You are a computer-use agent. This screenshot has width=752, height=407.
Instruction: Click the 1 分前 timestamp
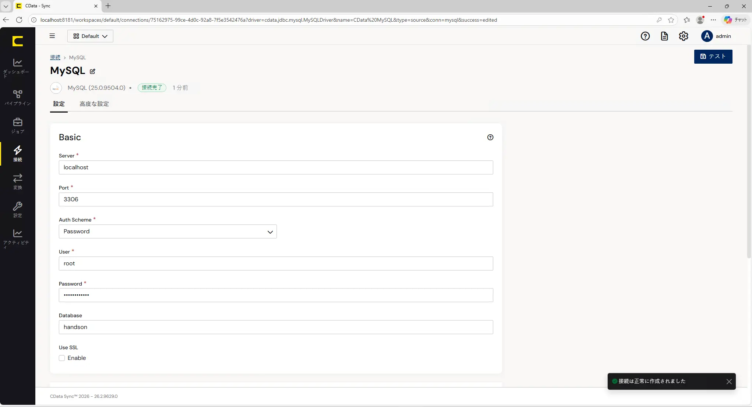(x=180, y=88)
